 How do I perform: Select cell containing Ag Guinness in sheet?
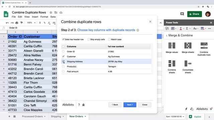37,42
